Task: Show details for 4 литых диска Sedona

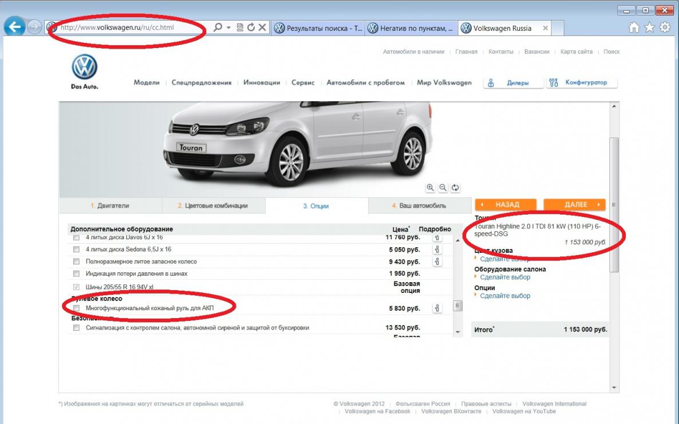Action: click(437, 249)
